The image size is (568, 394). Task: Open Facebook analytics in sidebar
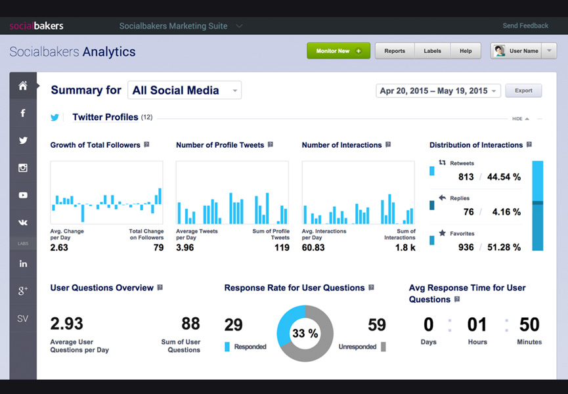23,113
